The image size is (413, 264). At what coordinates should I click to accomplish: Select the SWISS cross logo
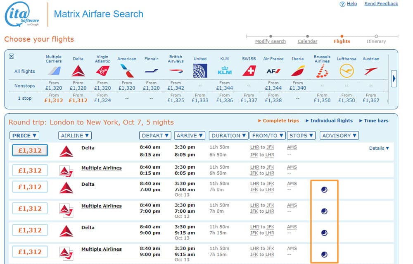[249, 71]
